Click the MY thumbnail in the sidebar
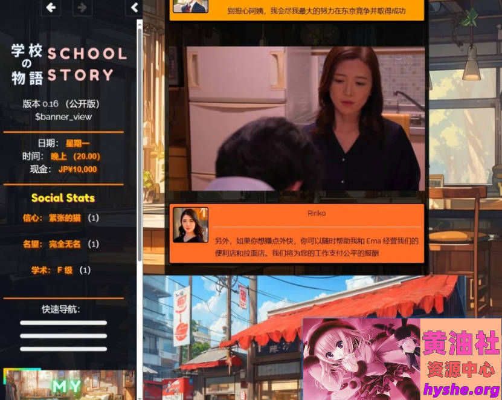Image resolution: width=502 pixels, height=400 pixels. click(69, 385)
